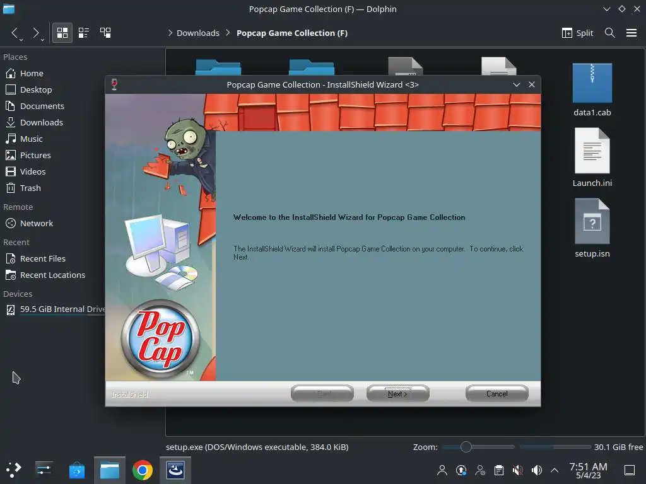This screenshot has width=646, height=484.
Task: Close the InstallShield Wizard window
Action: tap(532, 85)
